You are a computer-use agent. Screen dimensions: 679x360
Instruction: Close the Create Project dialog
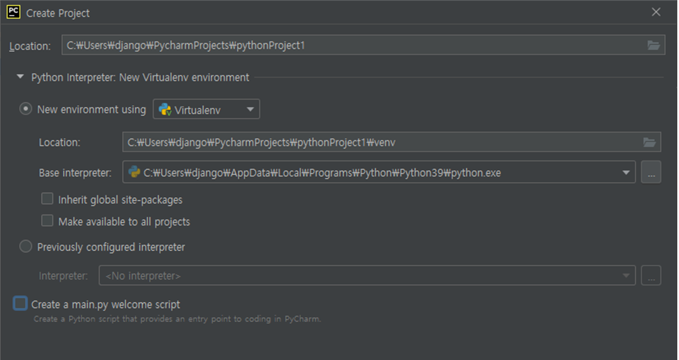tap(656, 12)
